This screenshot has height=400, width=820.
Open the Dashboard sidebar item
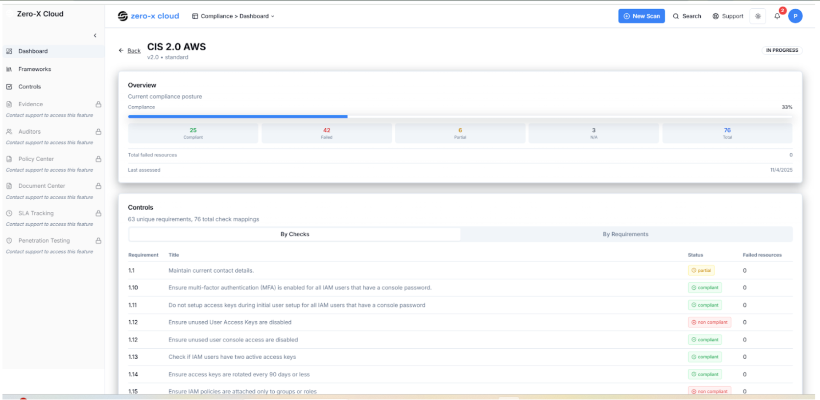click(53, 51)
